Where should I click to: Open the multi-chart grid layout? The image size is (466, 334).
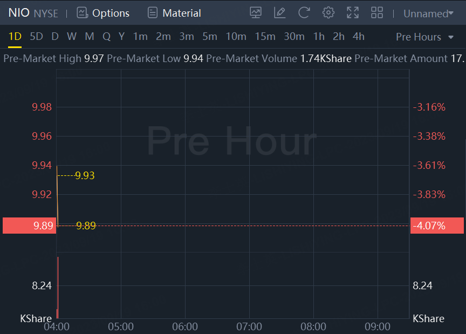pos(377,13)
